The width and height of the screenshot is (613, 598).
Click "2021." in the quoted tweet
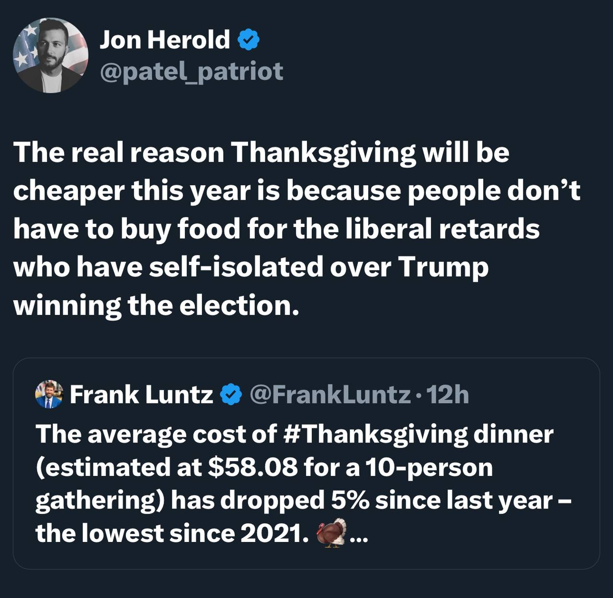click(x=274, y=533)
